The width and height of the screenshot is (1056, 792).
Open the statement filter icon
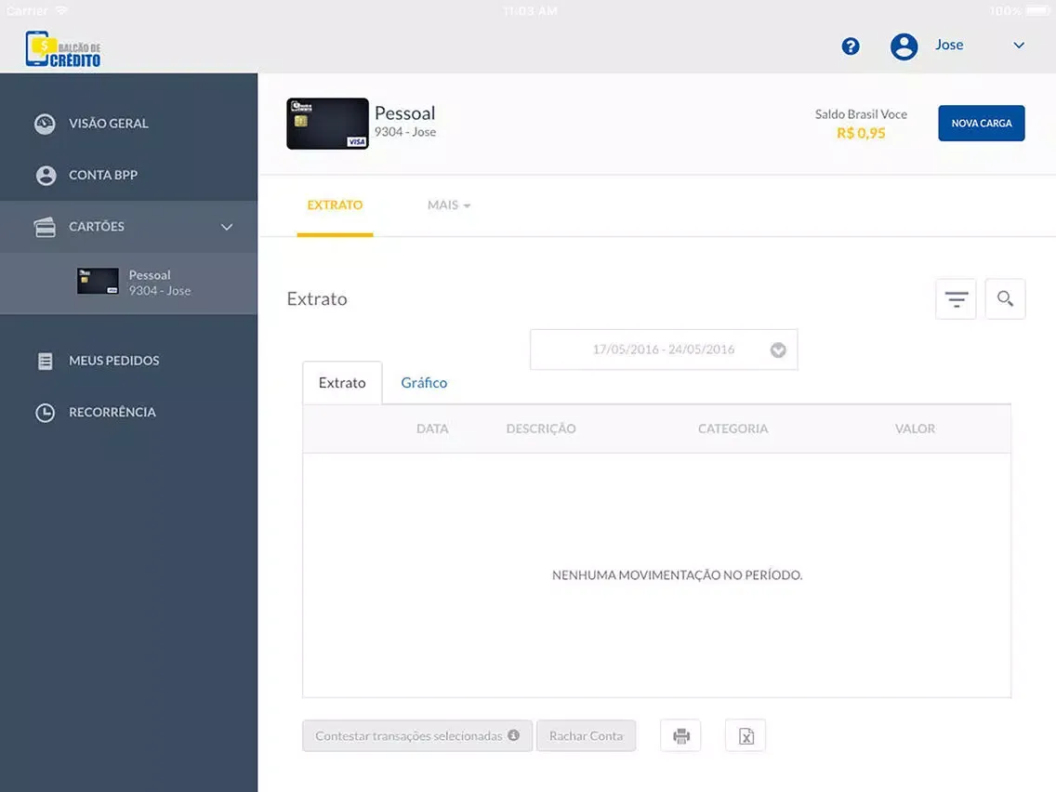pyautogui.click(x=956, y=299)
